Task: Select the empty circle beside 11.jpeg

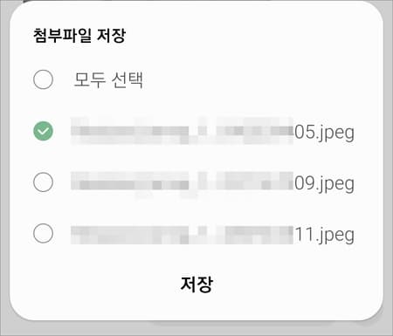Action: pos(43,233)
